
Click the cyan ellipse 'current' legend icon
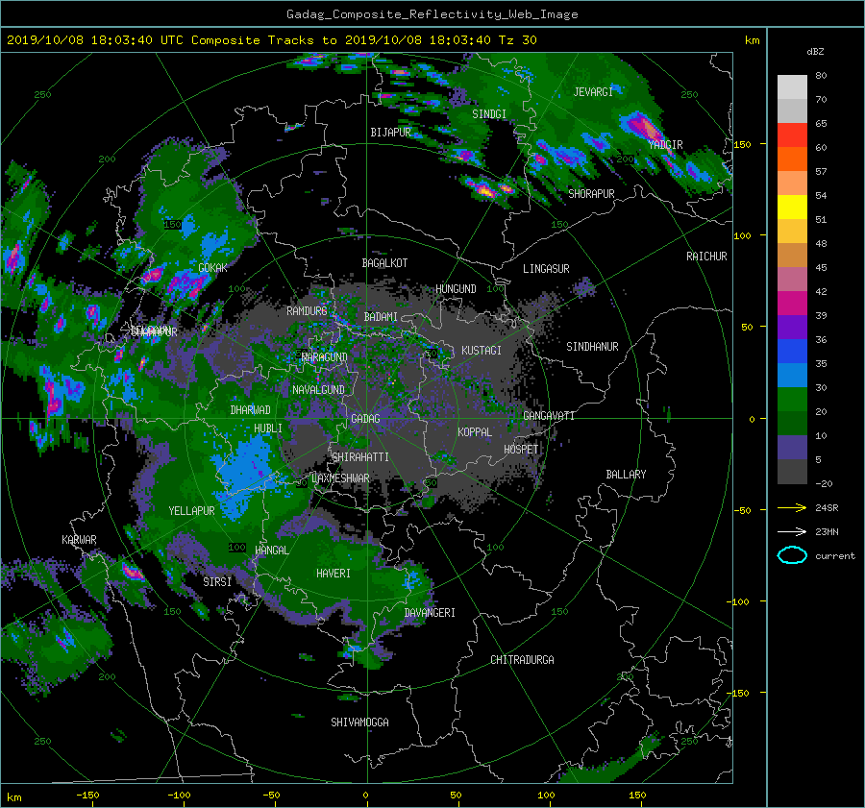pos(792,555)
